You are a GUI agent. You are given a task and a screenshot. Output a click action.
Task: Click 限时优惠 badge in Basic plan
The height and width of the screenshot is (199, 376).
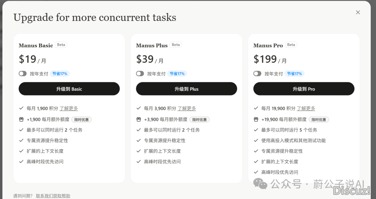pos(81,120)
